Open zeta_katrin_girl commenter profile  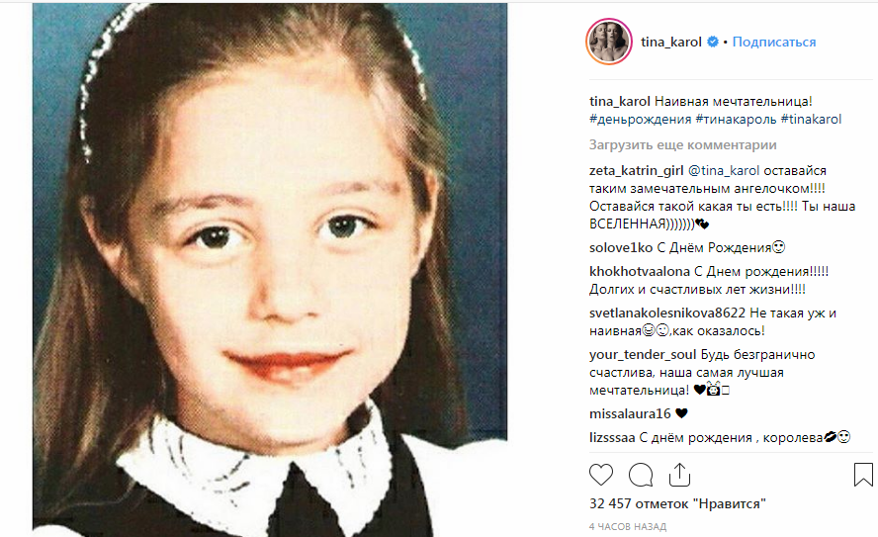(636, 171)
